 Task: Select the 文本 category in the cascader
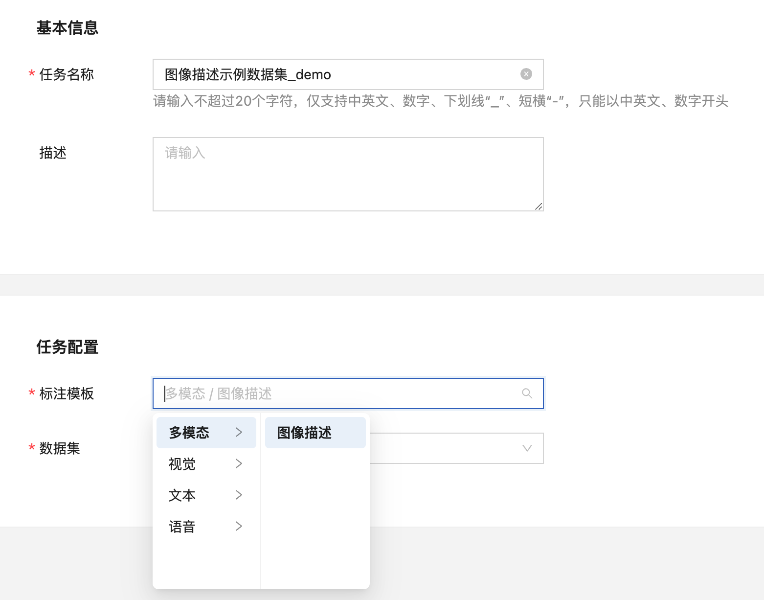(206, 495)
